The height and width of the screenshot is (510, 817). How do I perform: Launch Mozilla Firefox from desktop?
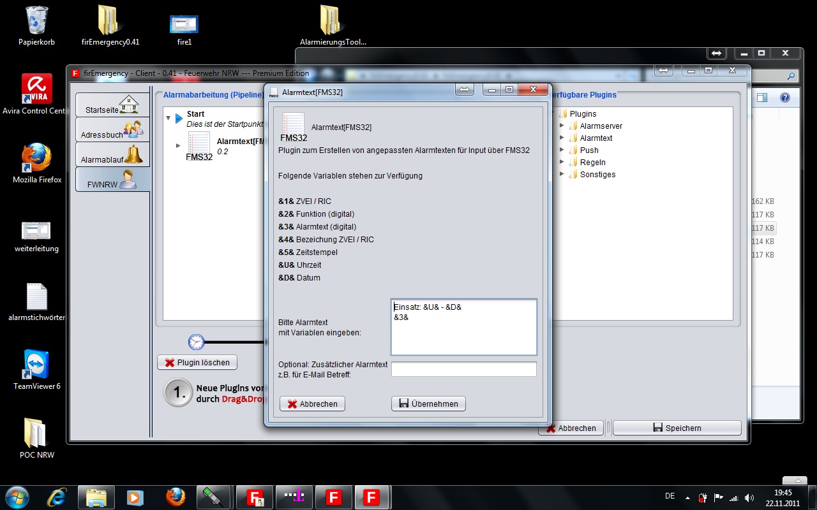coord(36,159)
